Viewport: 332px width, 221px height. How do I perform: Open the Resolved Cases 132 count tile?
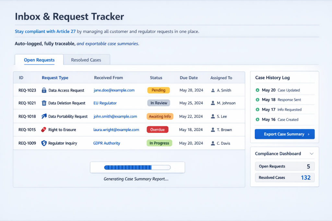coord(284,178)
